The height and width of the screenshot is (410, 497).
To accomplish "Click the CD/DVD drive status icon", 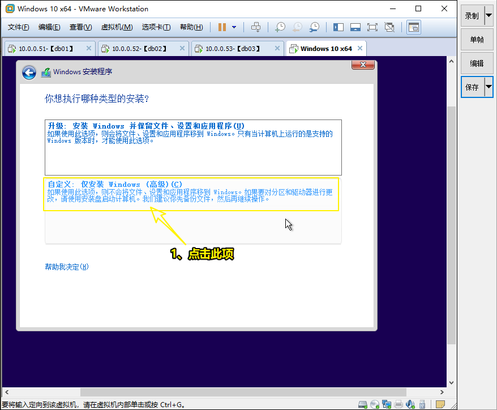I will tap(375, 404).
